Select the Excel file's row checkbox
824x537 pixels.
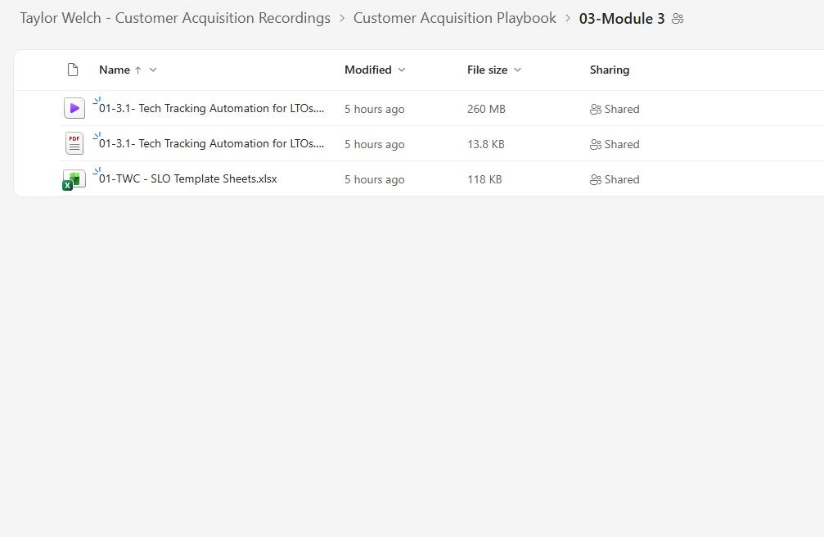coord(41,178)
